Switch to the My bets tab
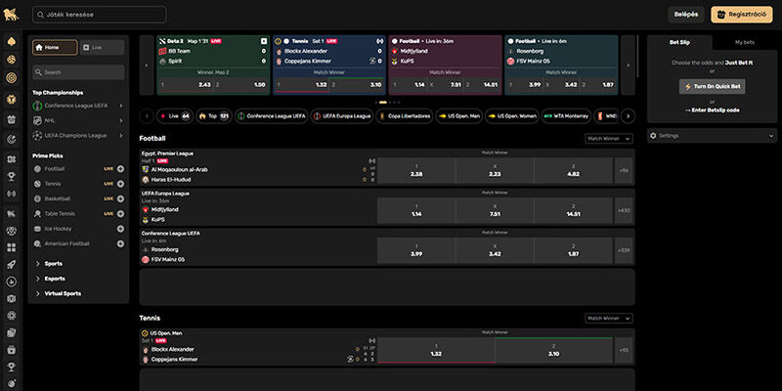782x391 pixels. (x=744, y=42)
